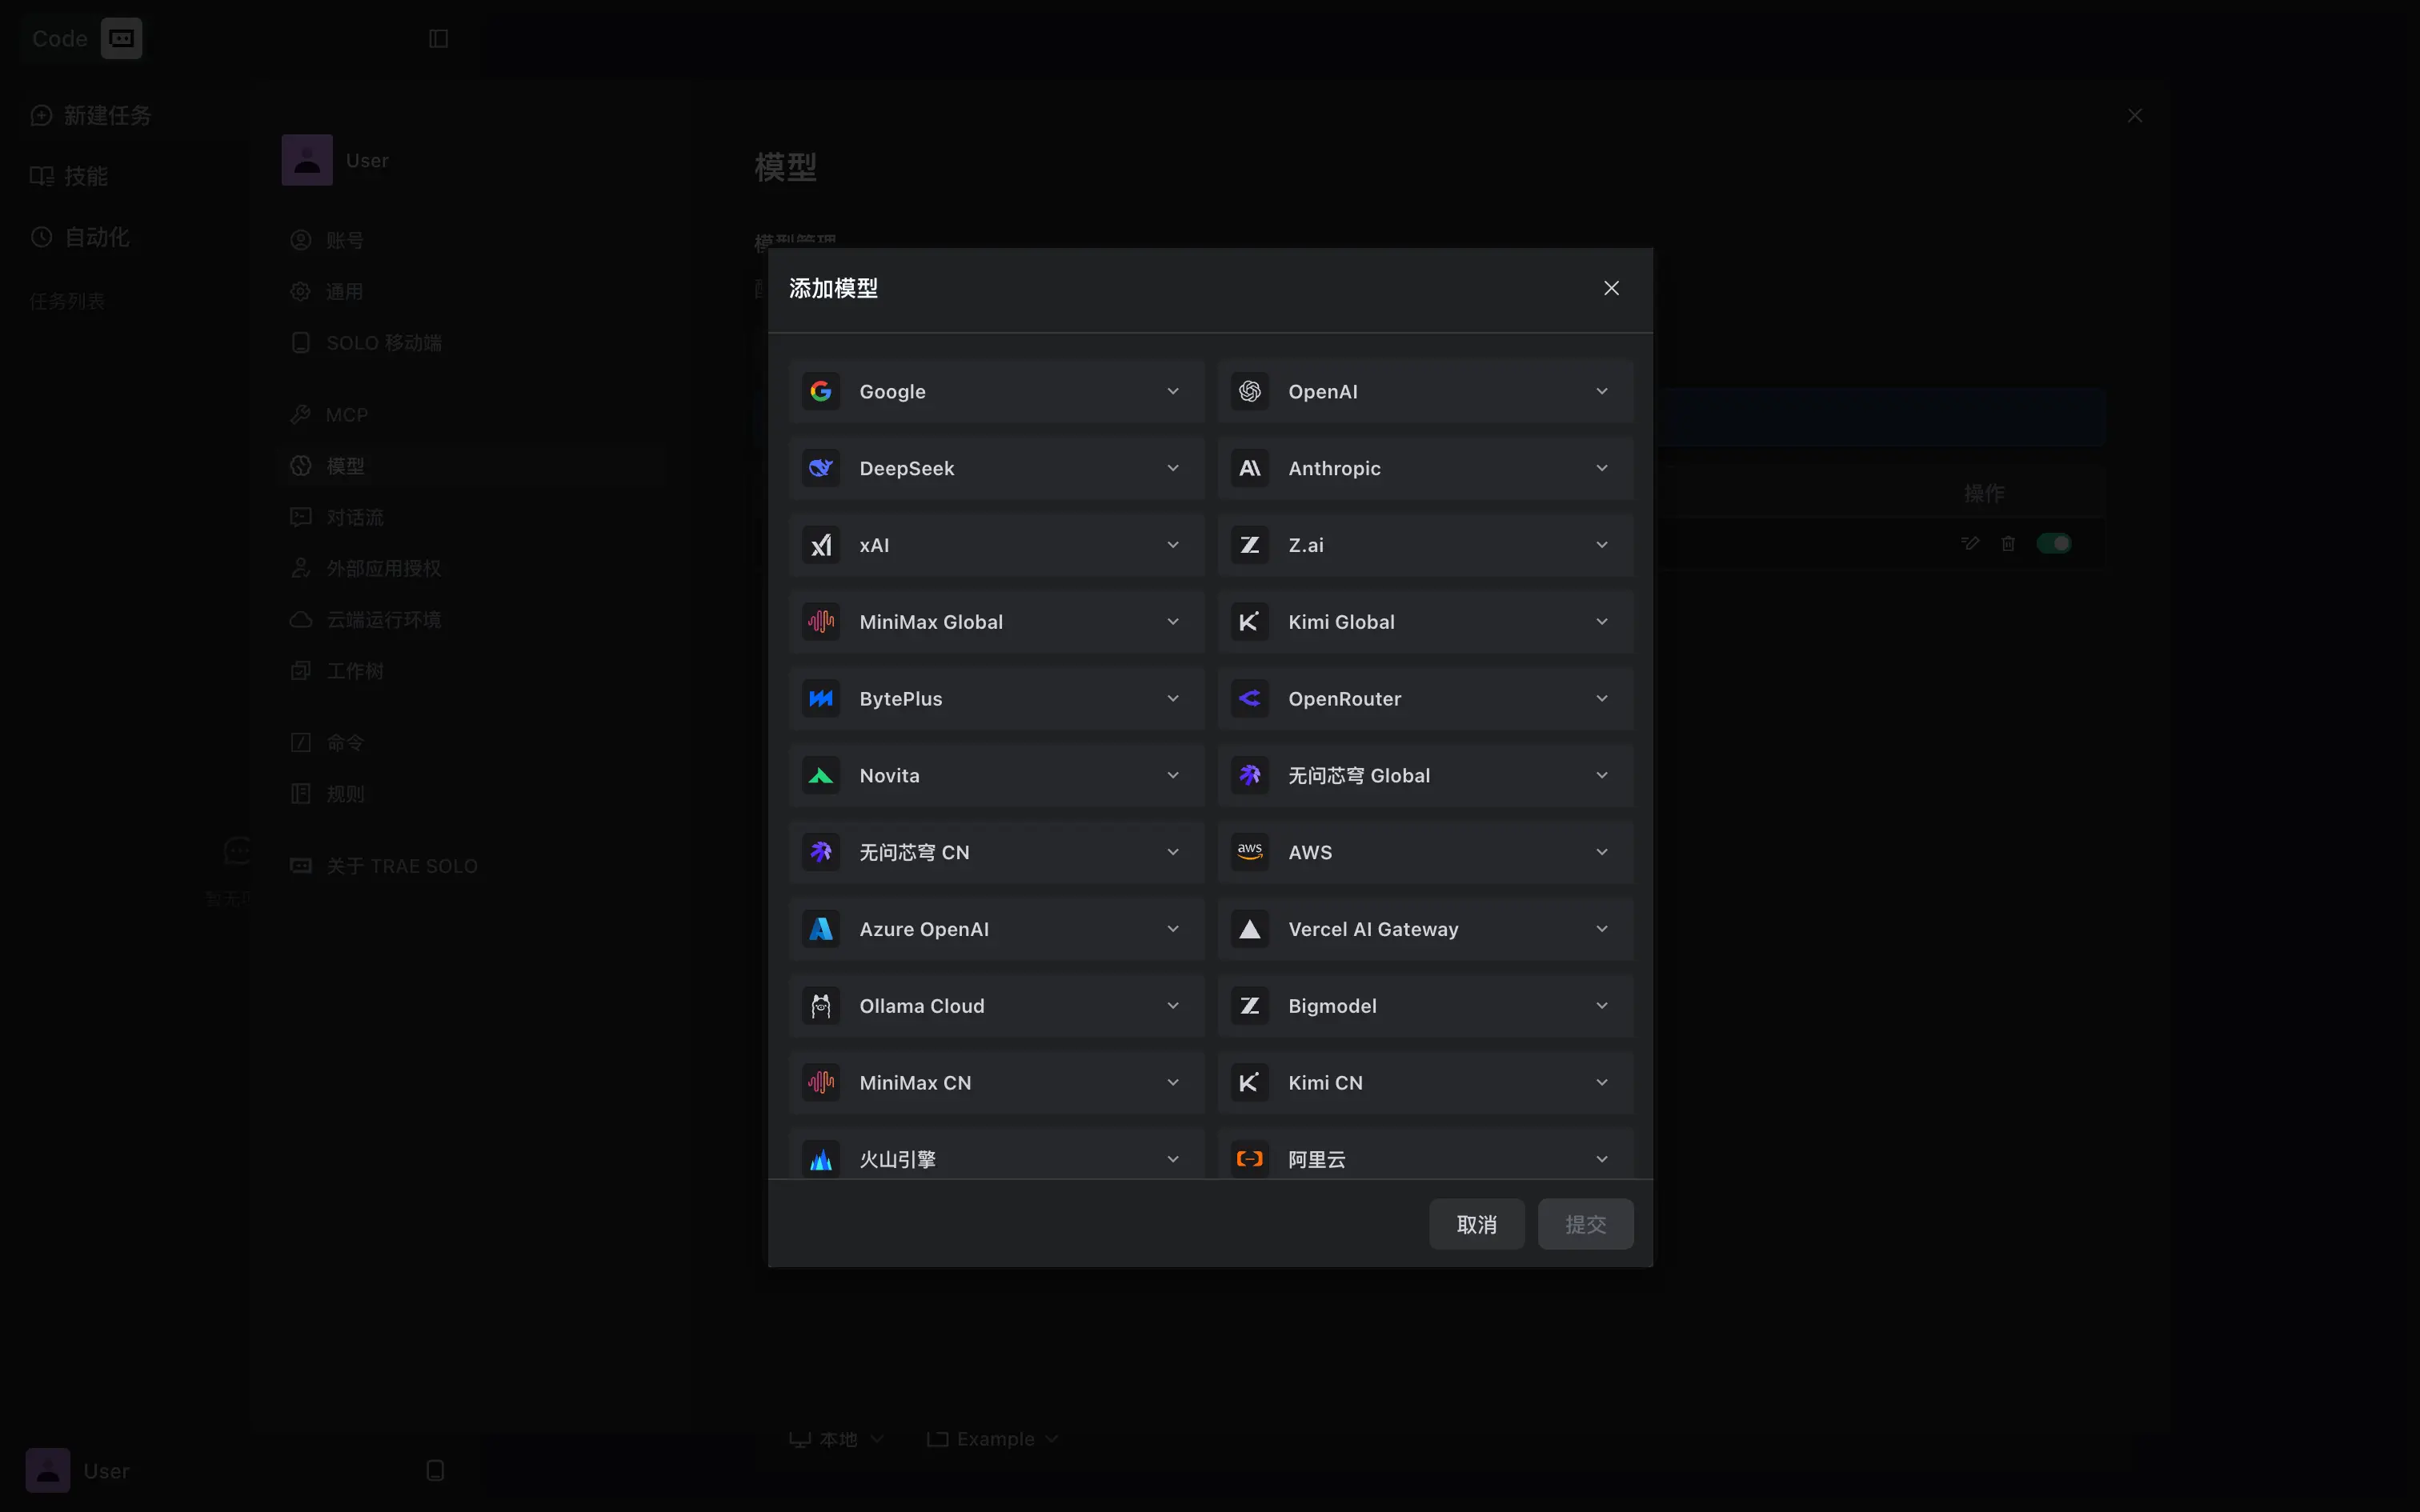2420x1512 pixels.
Task: Open 对话流 in the background settings sidebar
Action: pyautogui.click(x=472, y=517)
